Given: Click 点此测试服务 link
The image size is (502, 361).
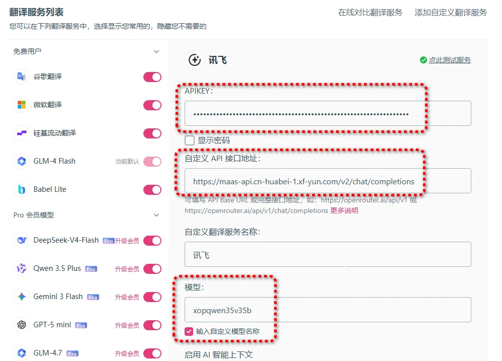Looking at the screenshot, I should (450, 60).
